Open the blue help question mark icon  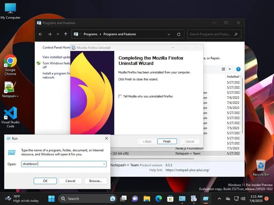click(x=238, y=69)
